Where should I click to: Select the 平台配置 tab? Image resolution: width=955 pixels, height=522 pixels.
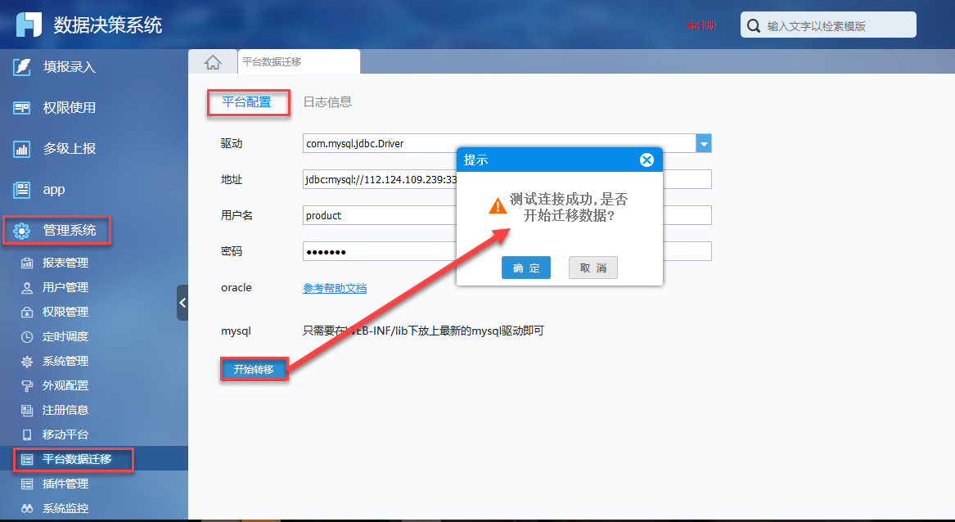246,102
